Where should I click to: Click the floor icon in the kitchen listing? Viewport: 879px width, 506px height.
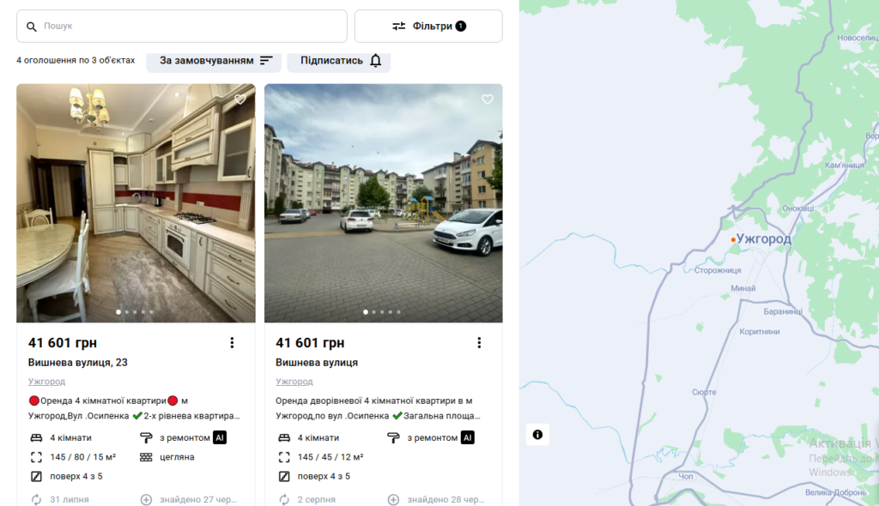(x=36, y=476)
